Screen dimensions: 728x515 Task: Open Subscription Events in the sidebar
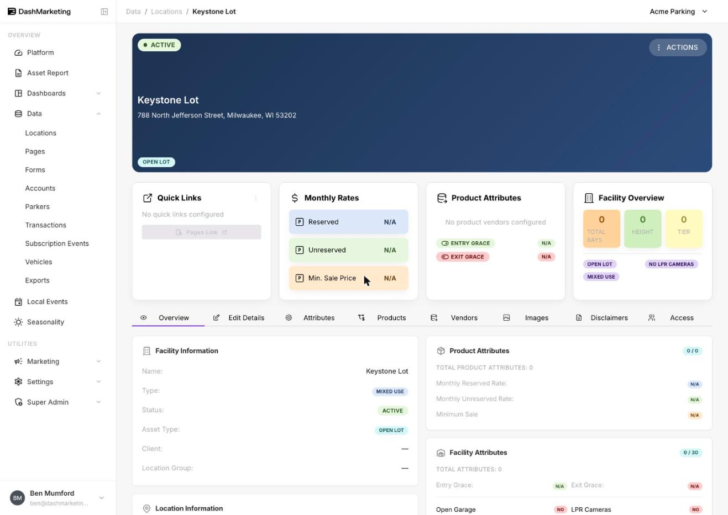pyautogui.click(x=57, y=243)
